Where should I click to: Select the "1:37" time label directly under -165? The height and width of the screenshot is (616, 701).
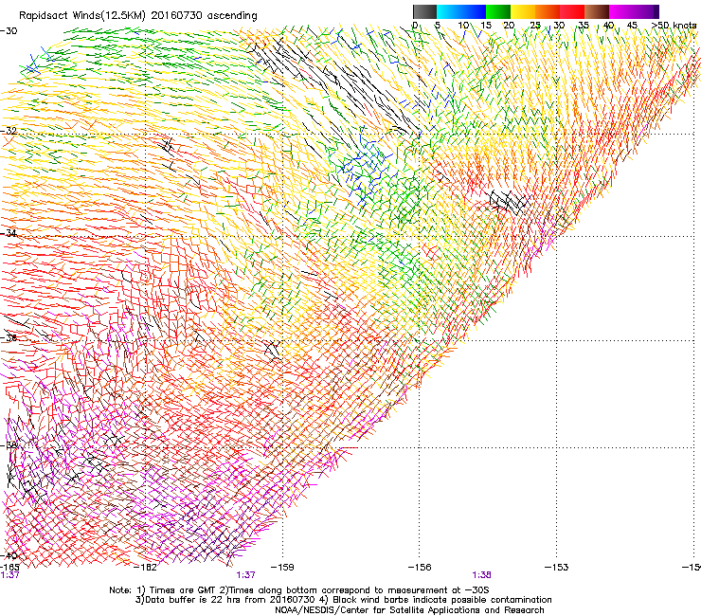[x=9, y=575]
